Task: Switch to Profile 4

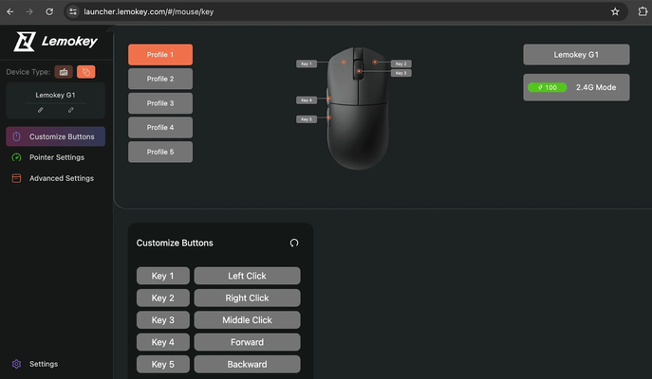Action: 160,127
